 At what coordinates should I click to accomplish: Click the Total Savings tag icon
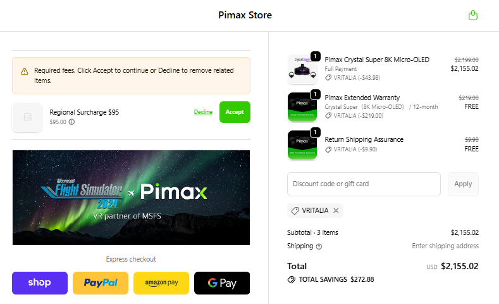(292, 279)
